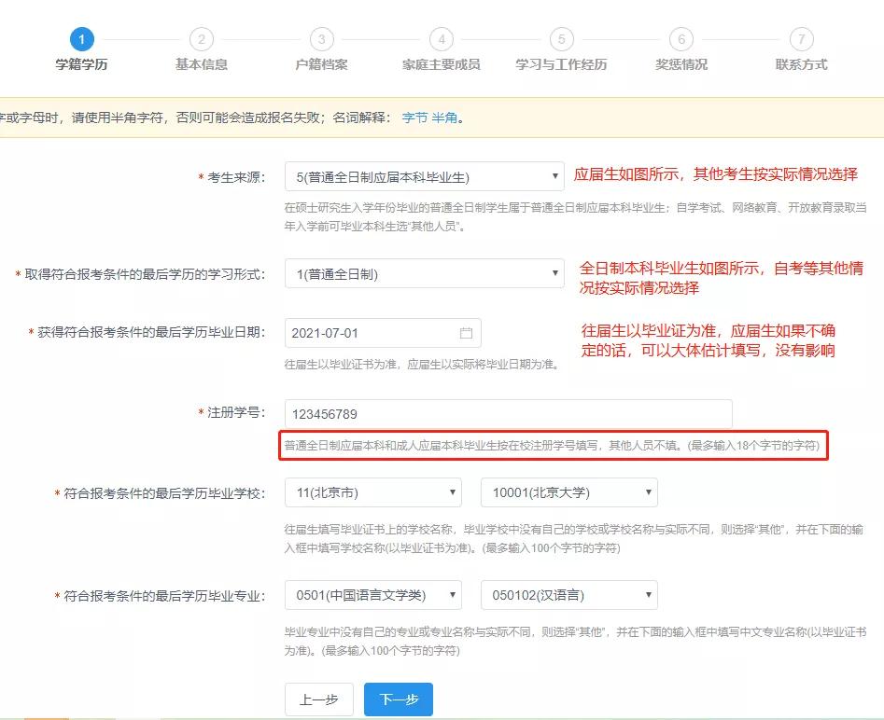This screenshot has height=720, width=884.
Task: Click step 2 circle icon for 基本信息
Action: pyautogui.click(x=202, y=39)
